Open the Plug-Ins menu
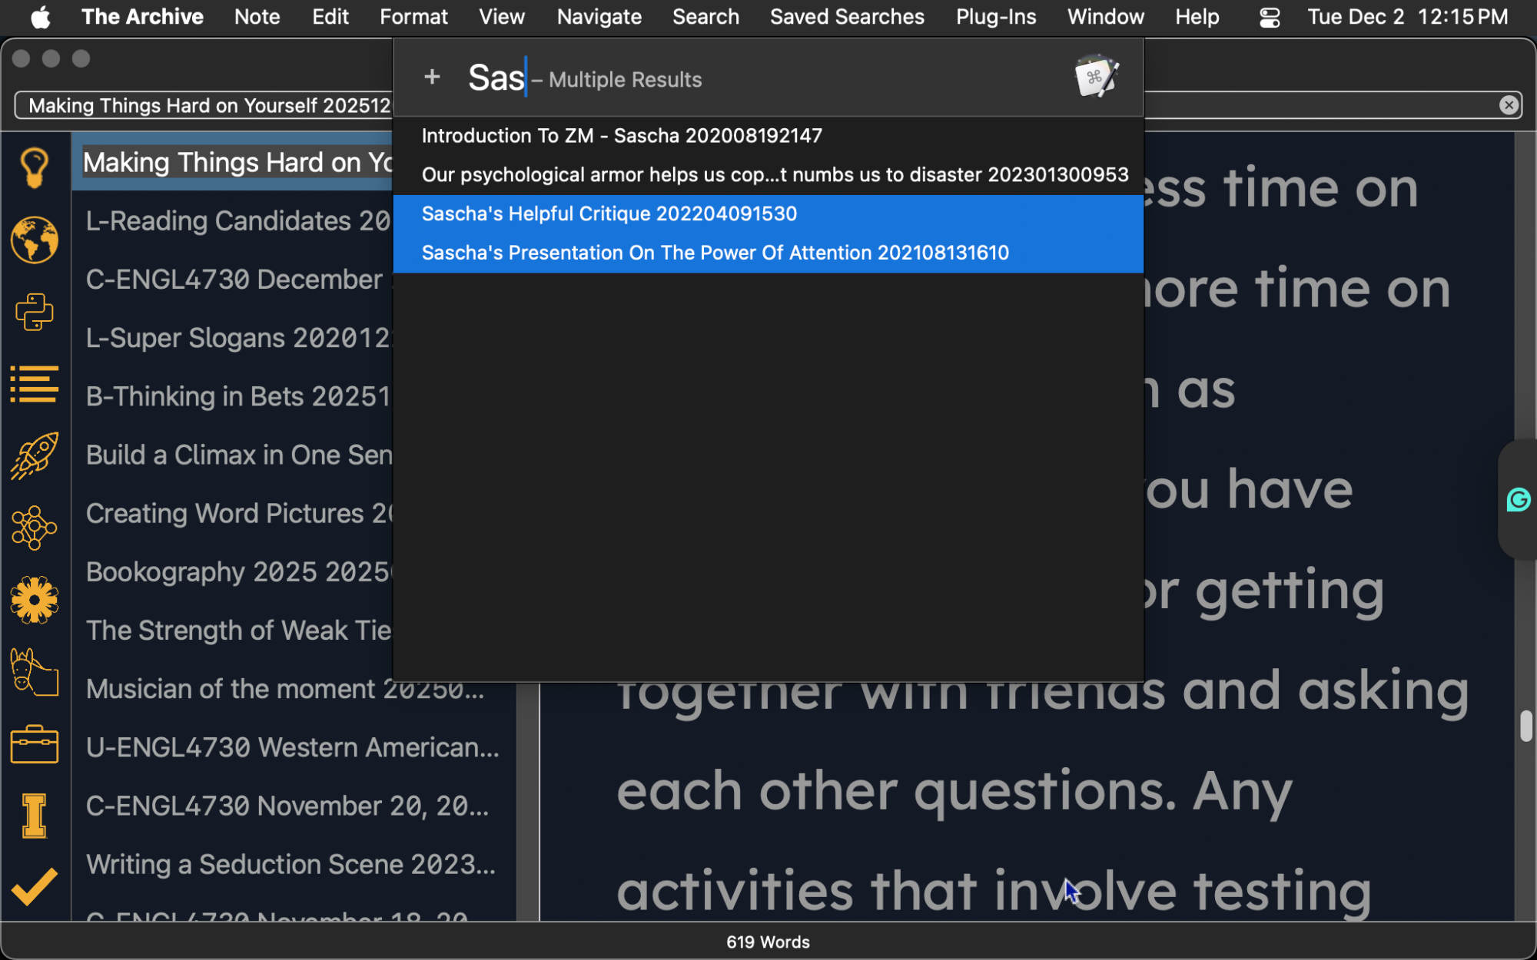 (995, 17)
